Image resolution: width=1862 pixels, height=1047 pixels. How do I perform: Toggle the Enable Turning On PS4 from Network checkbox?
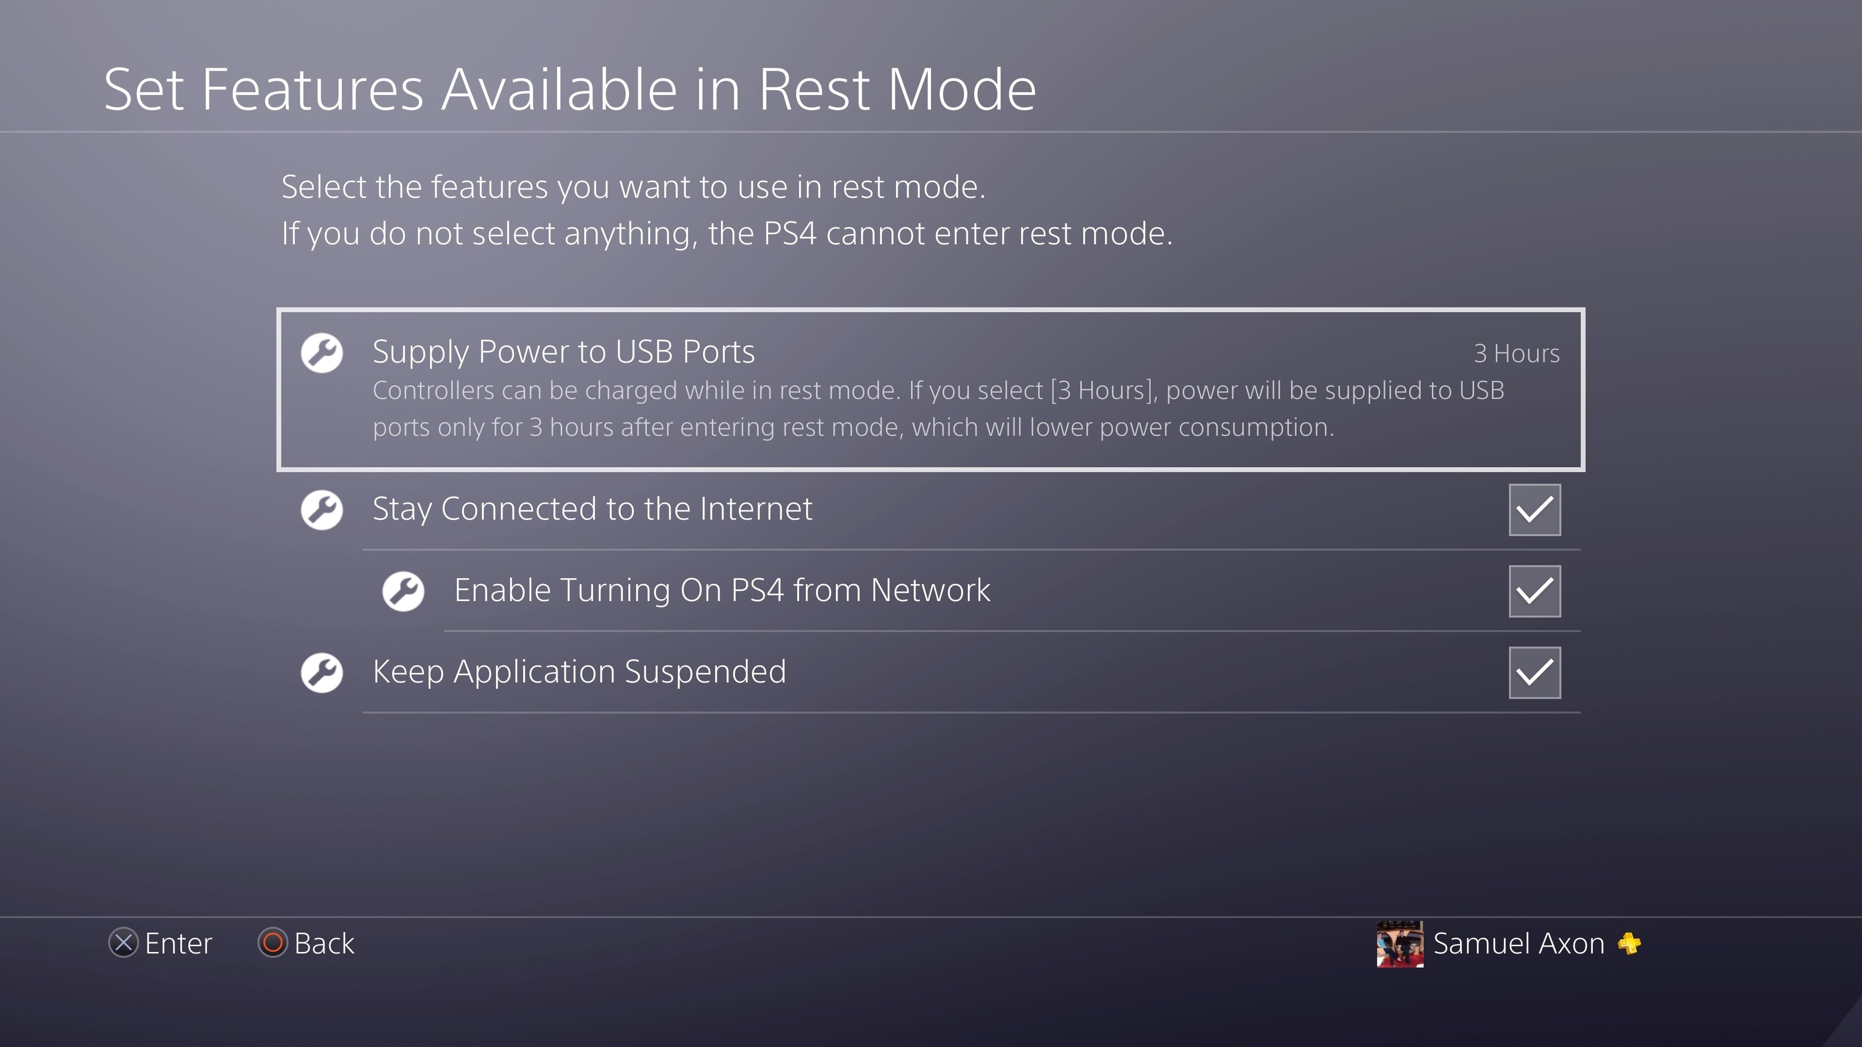(1535, 592)
